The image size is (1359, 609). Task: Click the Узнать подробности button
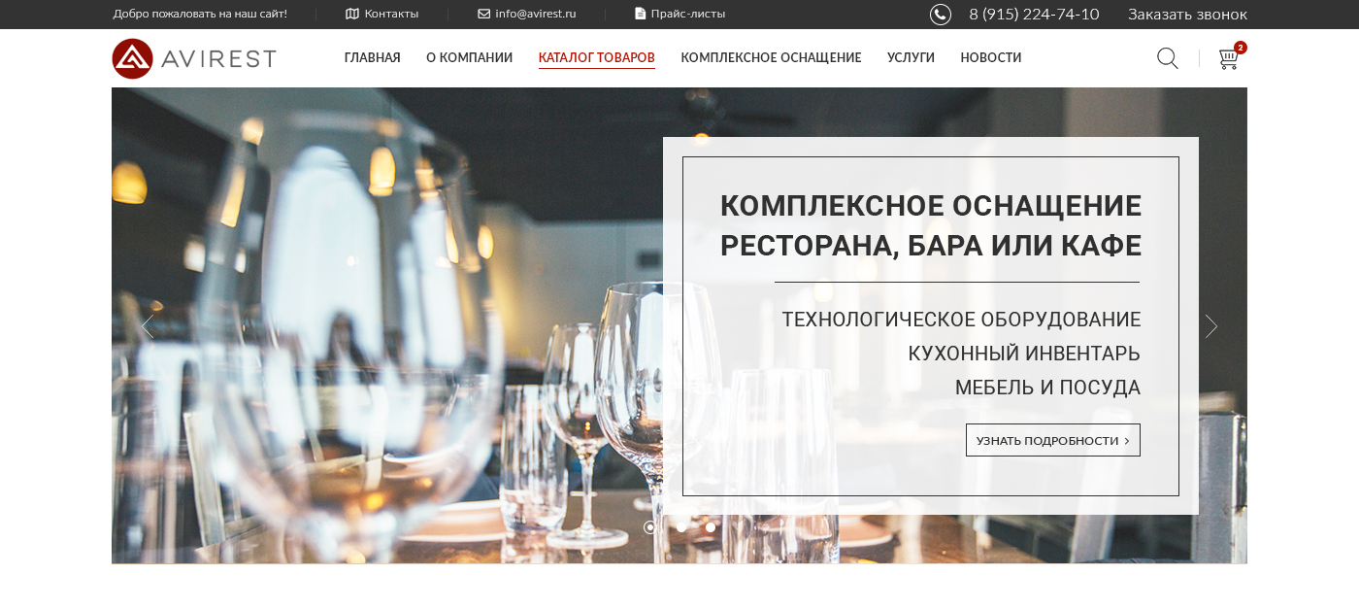[1053, 440]
